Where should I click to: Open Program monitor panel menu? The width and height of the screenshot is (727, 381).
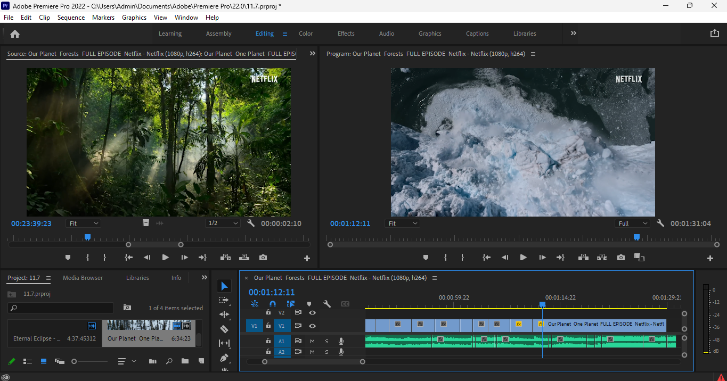[533, 54]
